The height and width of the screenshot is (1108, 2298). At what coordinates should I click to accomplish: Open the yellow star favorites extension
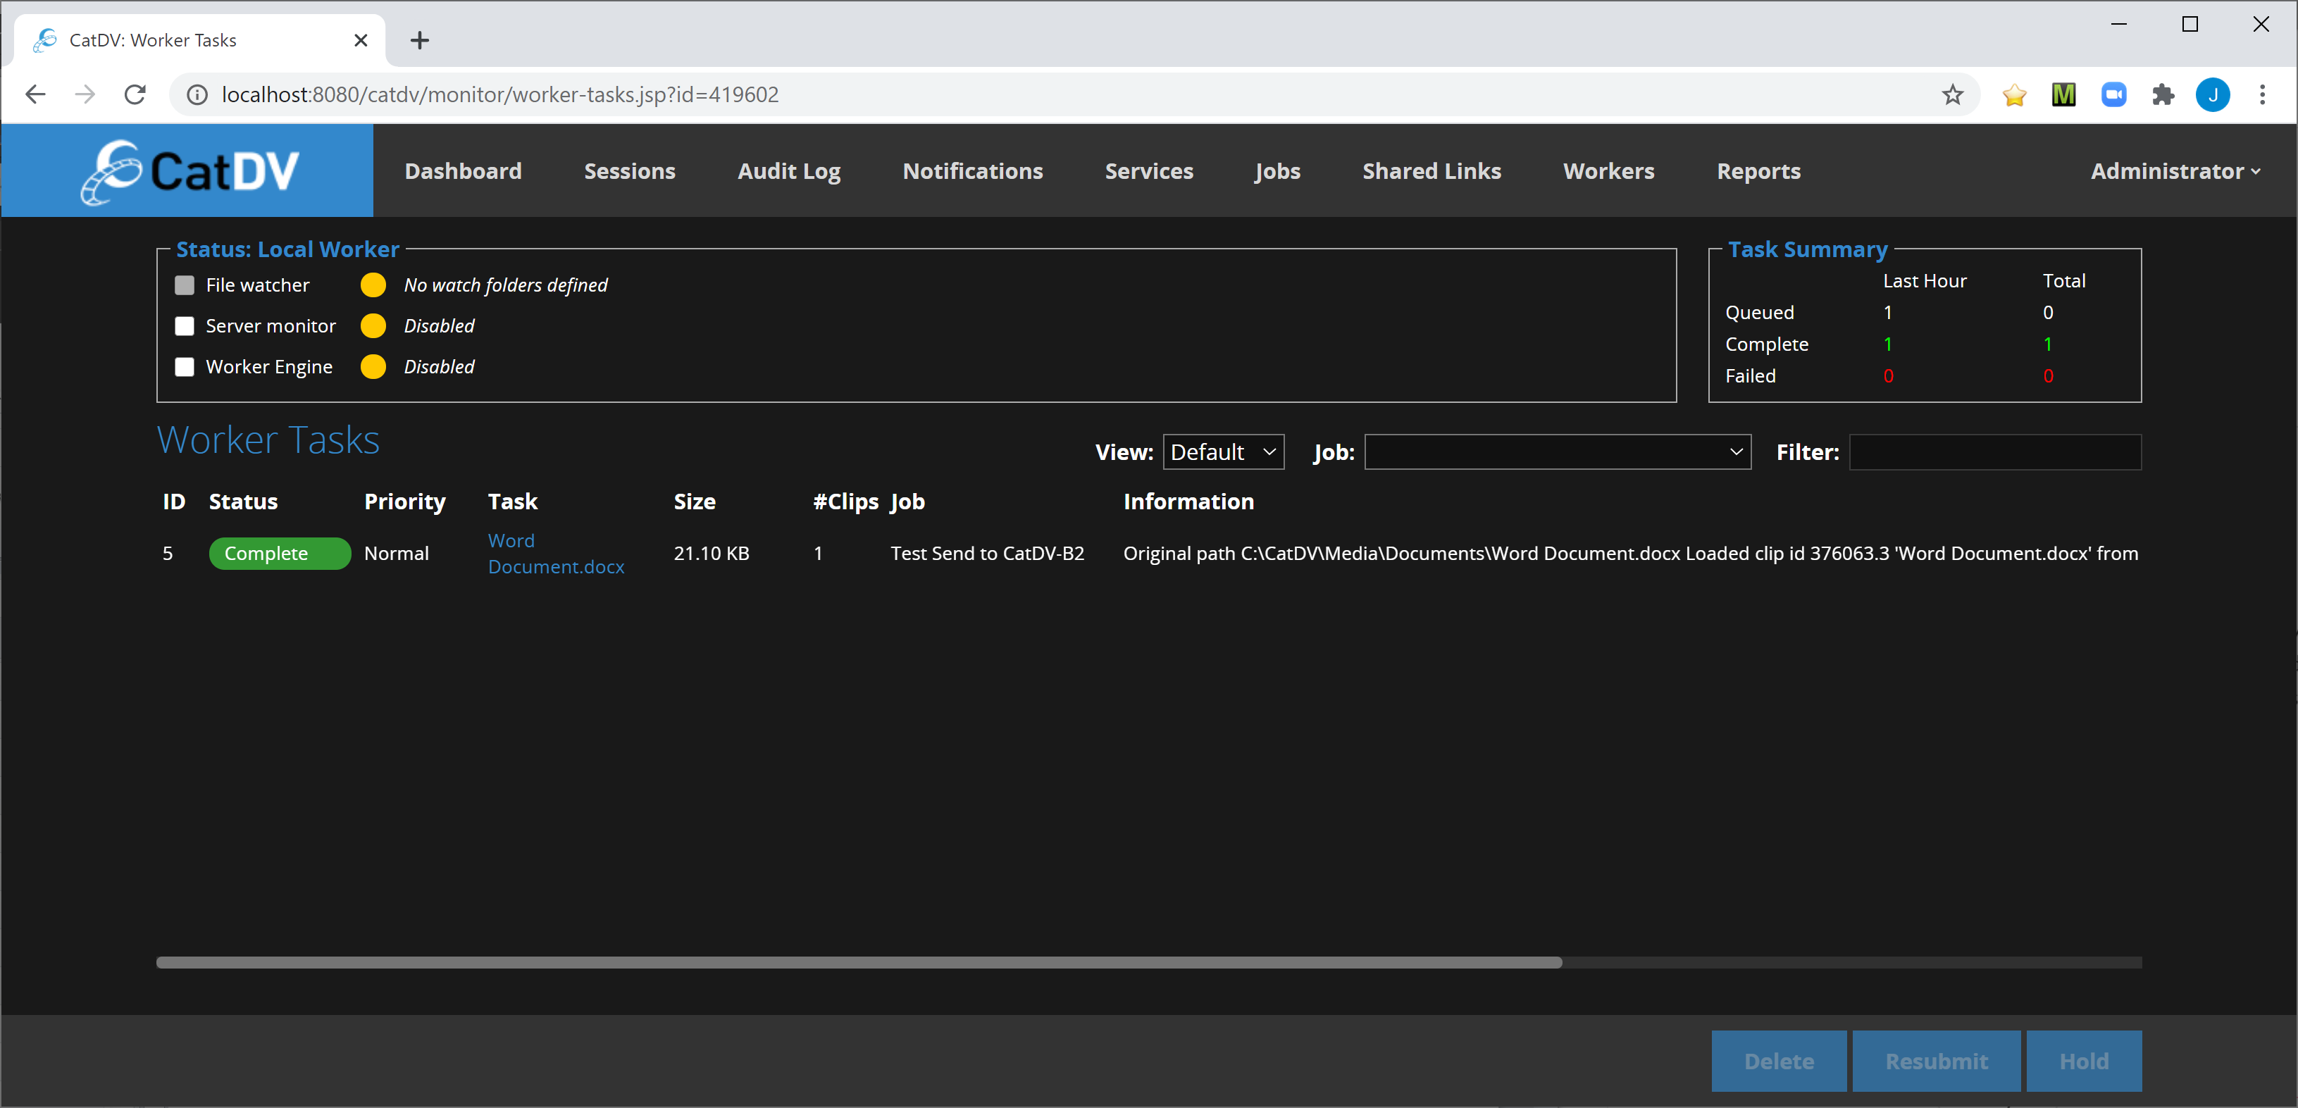pyautogui.click(x=2013, y=94)
